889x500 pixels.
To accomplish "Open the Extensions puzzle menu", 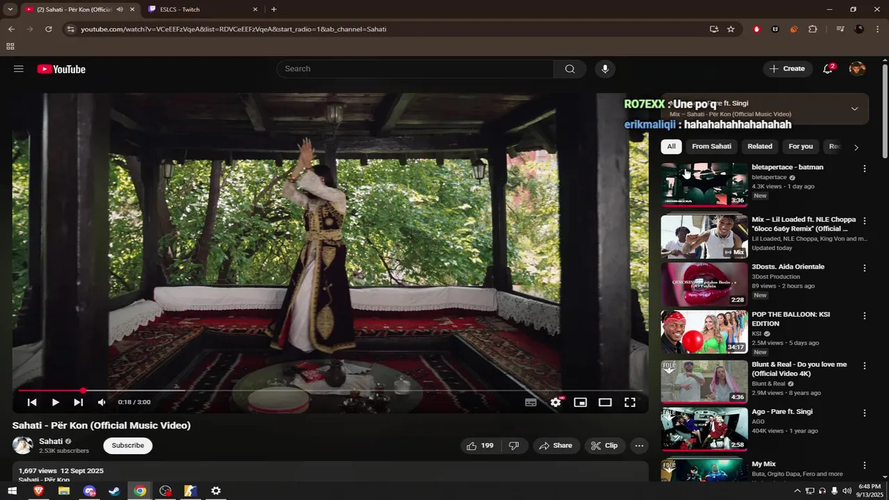I will [x=813, y=29].
